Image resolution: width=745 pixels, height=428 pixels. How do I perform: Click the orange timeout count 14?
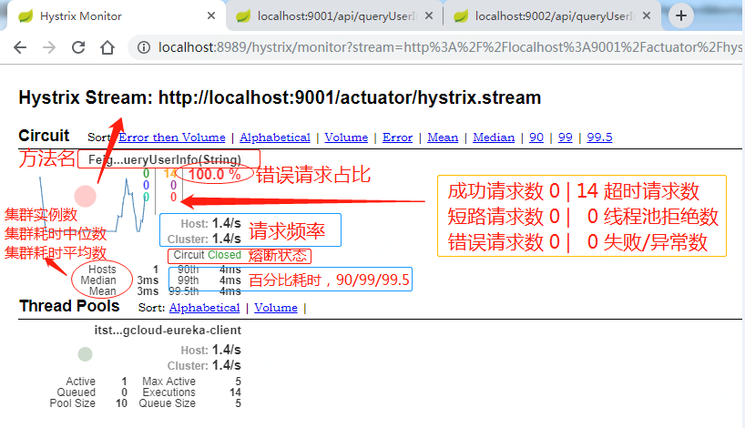coord(170,173)
